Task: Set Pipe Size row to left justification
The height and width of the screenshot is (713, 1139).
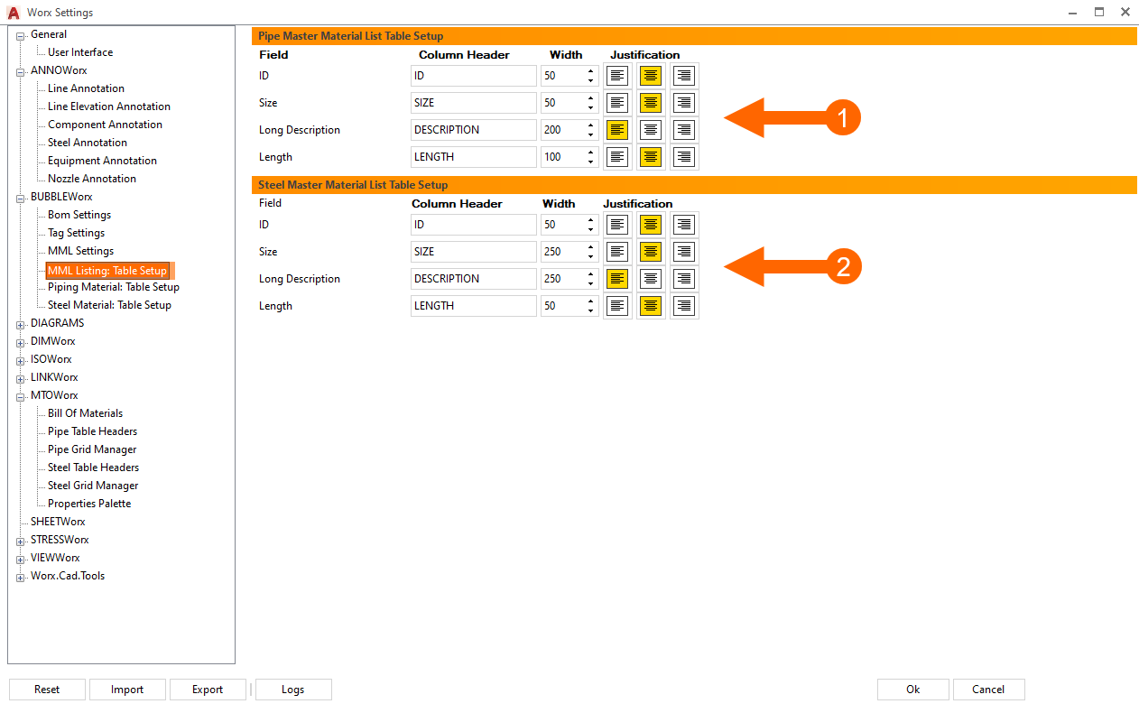Action: [x=617, y=103]
